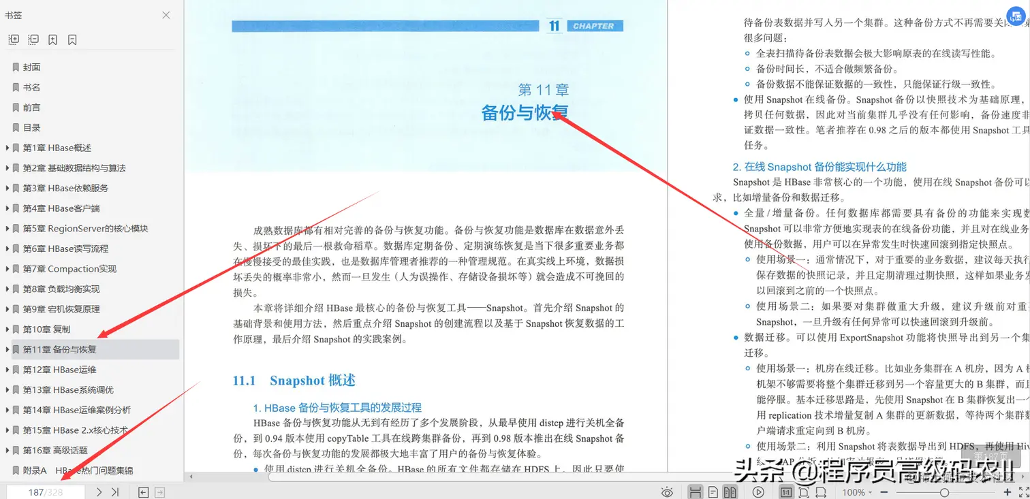Open chapter 第7章 Compaction实现 bookmark
This screenshot has height=499, width=1030.
click(68, 268)
